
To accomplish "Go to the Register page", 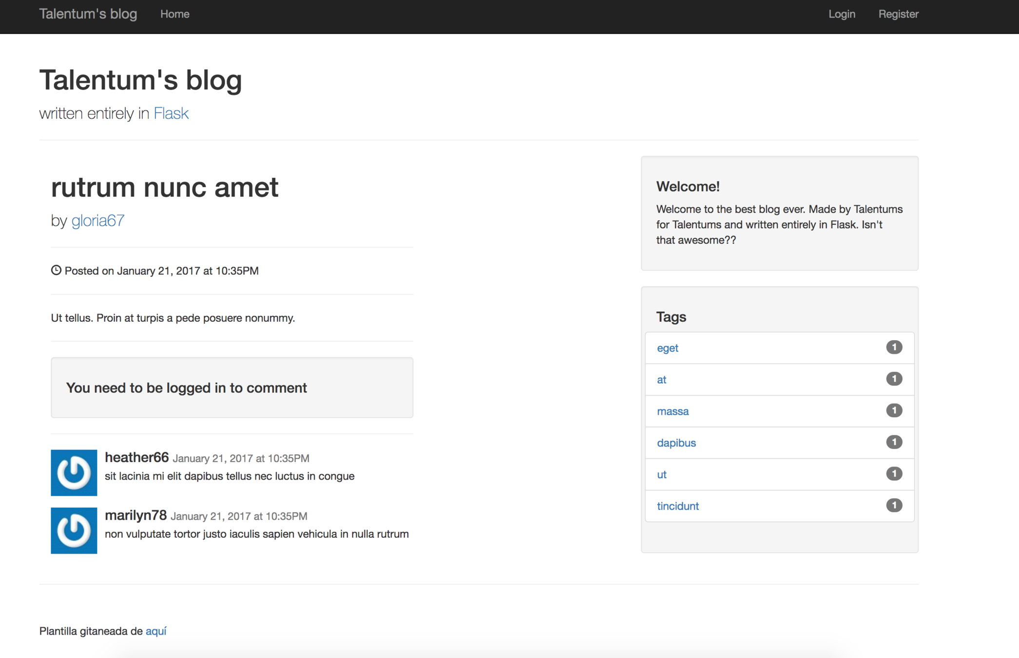I will pos(898,14).
